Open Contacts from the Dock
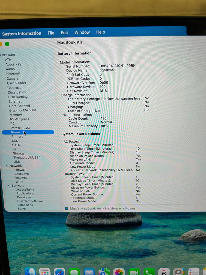 click(x=179, y=271)
